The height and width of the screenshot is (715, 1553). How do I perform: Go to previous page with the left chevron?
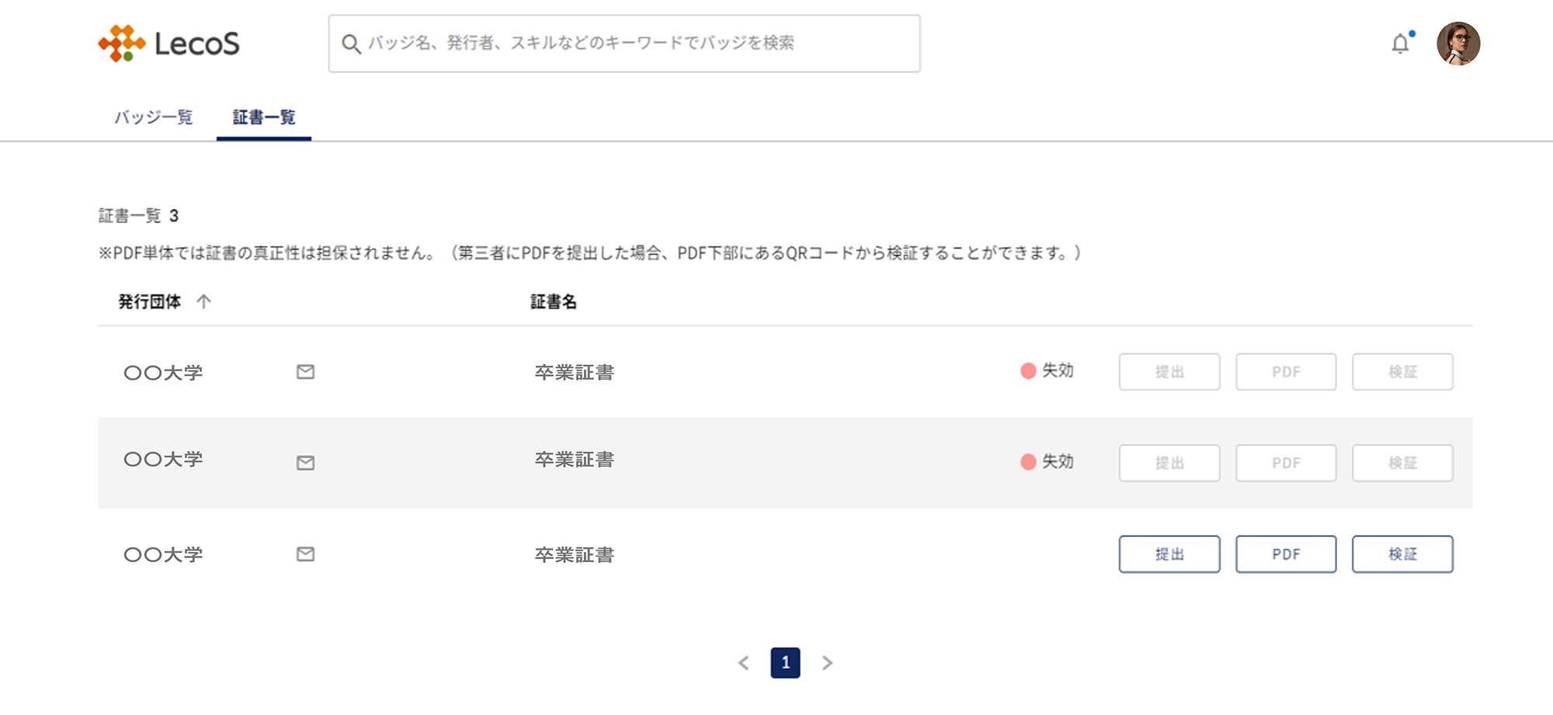pos(744,663)
